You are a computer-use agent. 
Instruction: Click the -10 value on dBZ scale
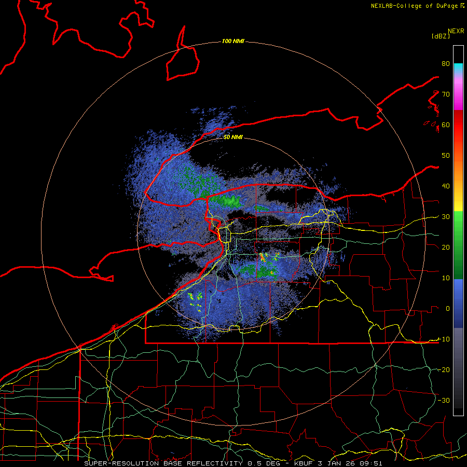(x=444, y=339)
